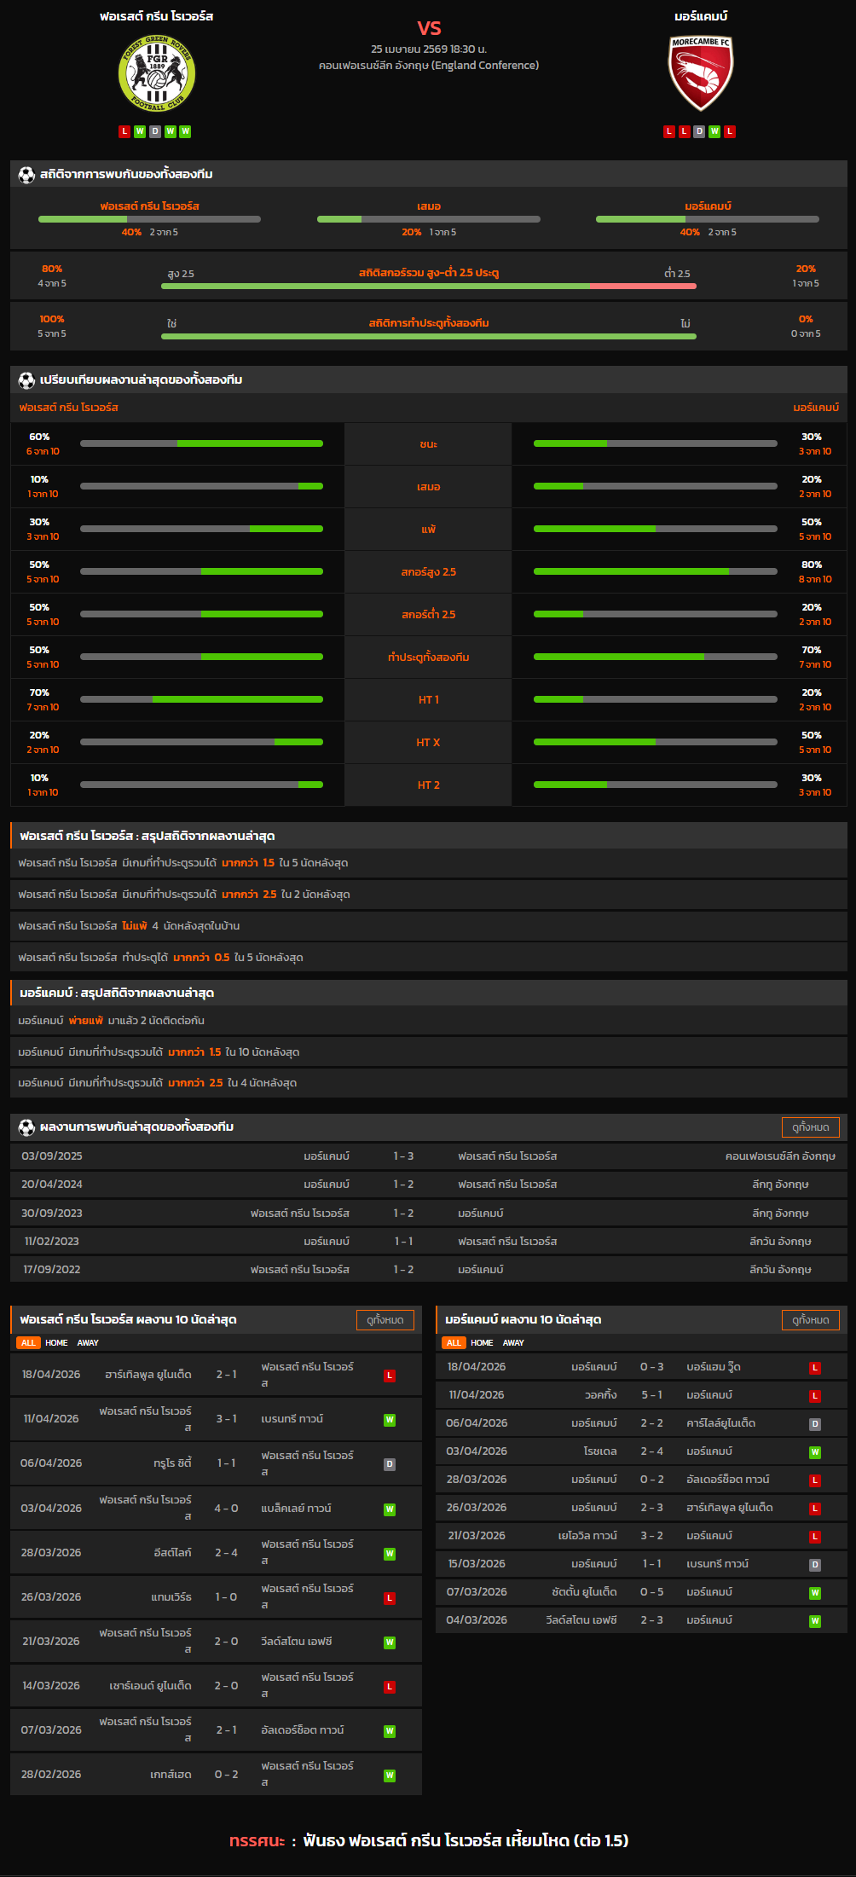Viewport: 856px width, 1877px height.
Task: Click the Forest Green Rovers club crest
Action: [156, 74]
